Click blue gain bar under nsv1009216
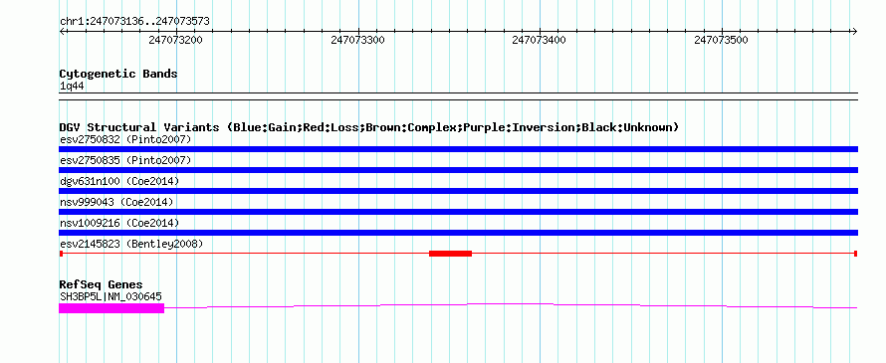This screenshot has height=363, width=886. 458,233
